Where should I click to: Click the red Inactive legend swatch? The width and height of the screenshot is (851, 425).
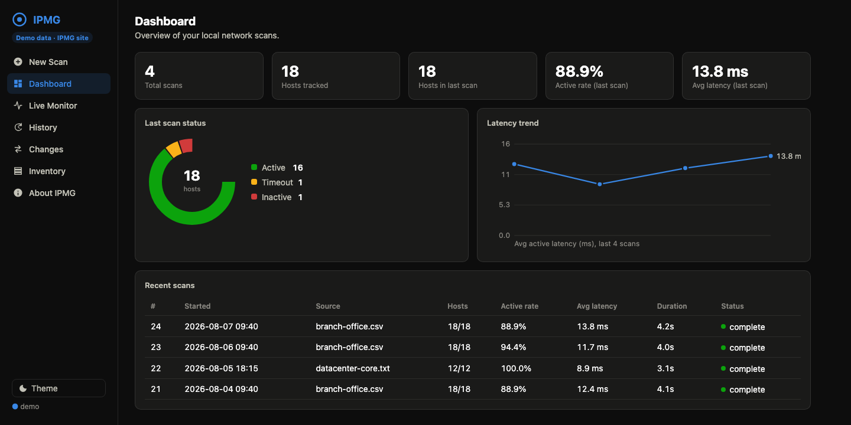254,197
